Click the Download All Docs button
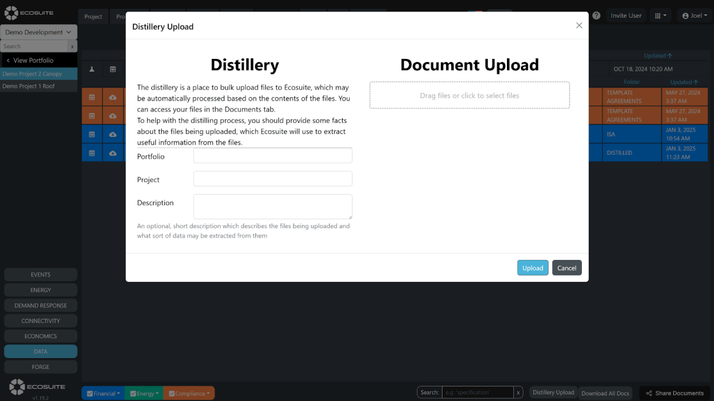The height and width of the screenshot is (401, 714). pos(605,393)
